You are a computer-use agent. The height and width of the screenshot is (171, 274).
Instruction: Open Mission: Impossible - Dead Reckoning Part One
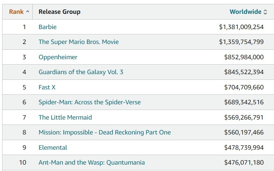click(x=105, y=132)
